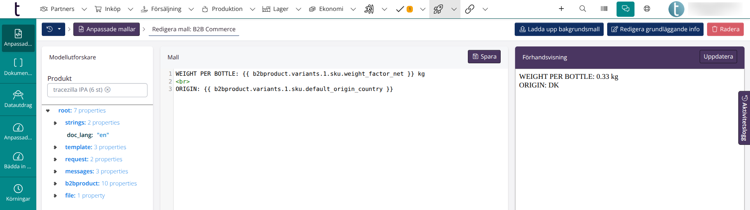Click the link chain icon

[x=470, y=9]
